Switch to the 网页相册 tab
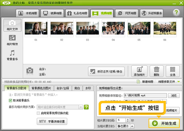Viewport: 184px width, 131px height. pyautogui.click(x=127, y=13)
